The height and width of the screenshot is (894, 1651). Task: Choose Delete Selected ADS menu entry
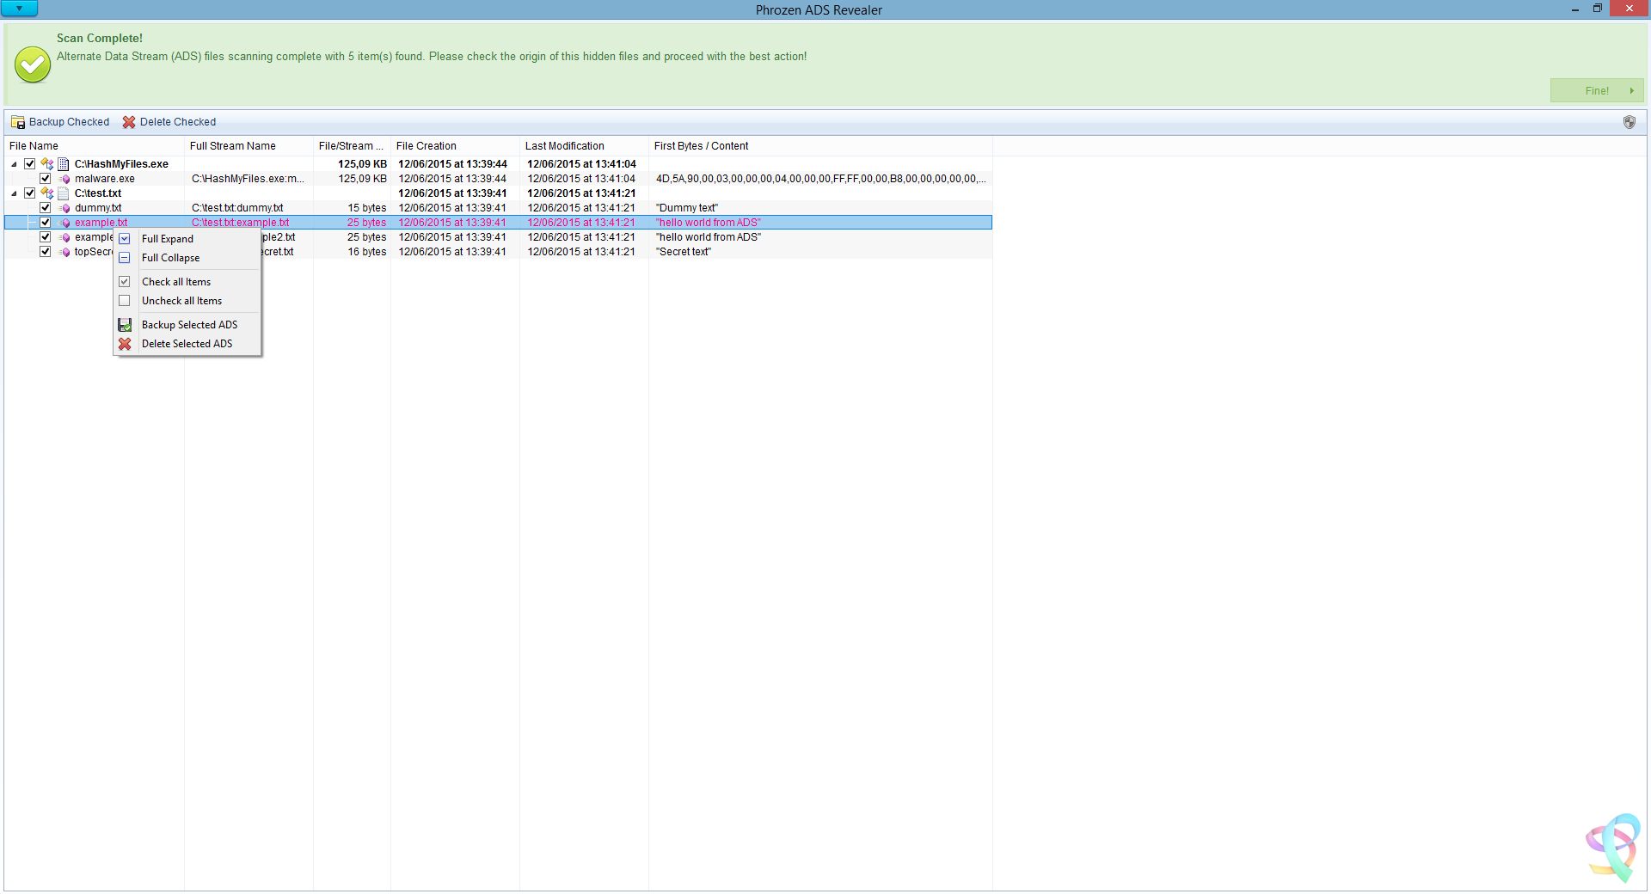pos(187,344)
